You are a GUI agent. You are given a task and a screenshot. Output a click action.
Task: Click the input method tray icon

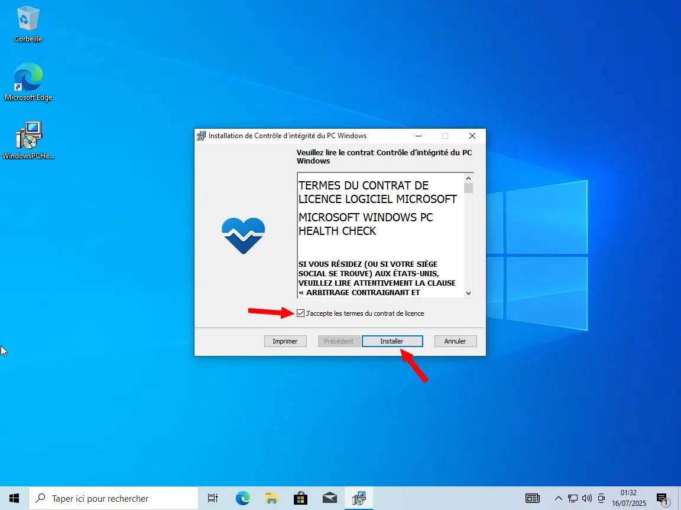click(601, 498)
